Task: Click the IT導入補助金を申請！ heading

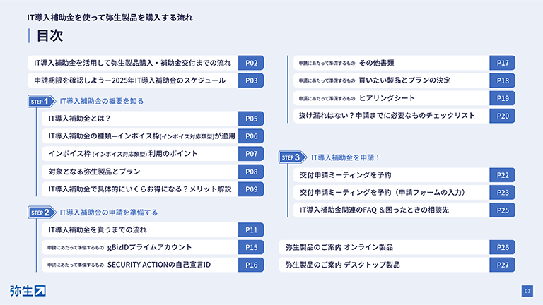Action: 345,157
